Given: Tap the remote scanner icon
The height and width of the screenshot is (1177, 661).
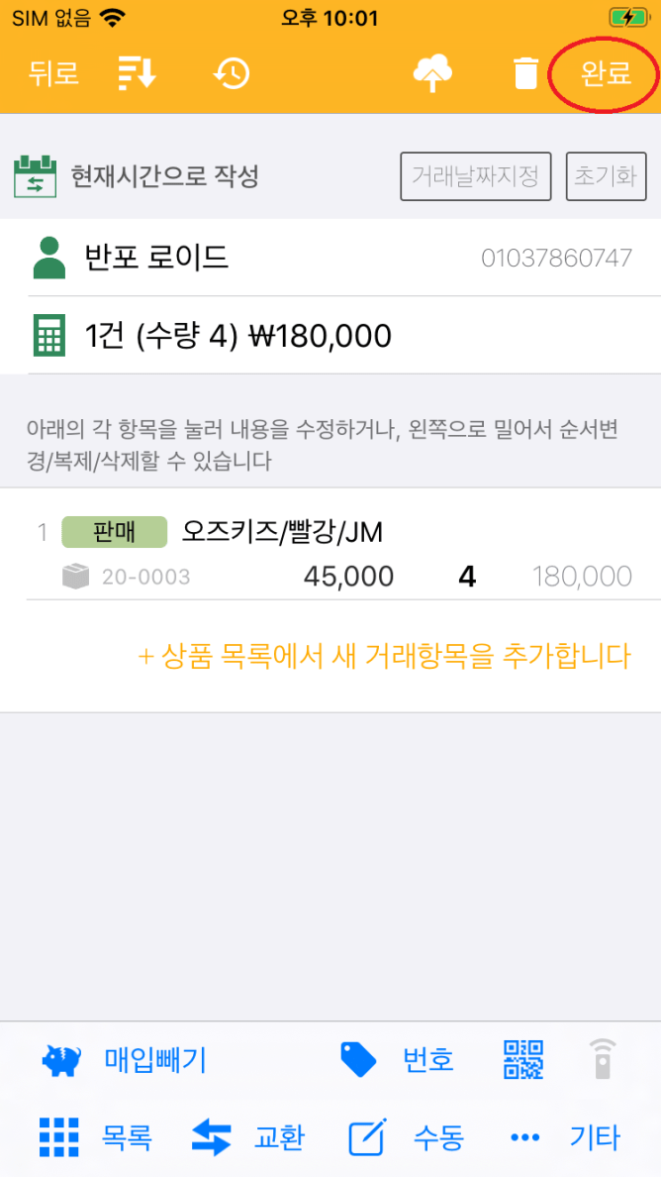Looking at the screenshot, I should (602, 1059).
